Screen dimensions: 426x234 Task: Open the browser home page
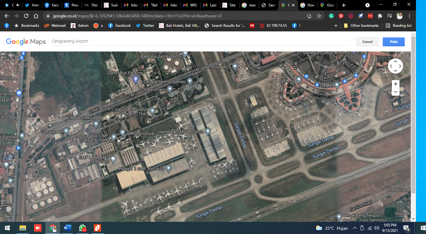[36, 16]
